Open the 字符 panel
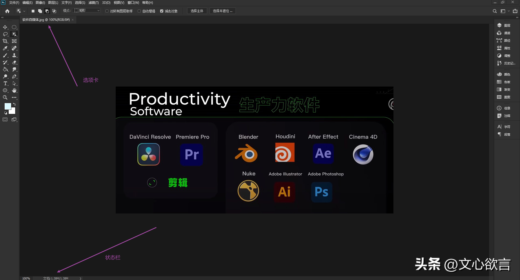This screenshot has width=520, height=280. click(504, 127)
